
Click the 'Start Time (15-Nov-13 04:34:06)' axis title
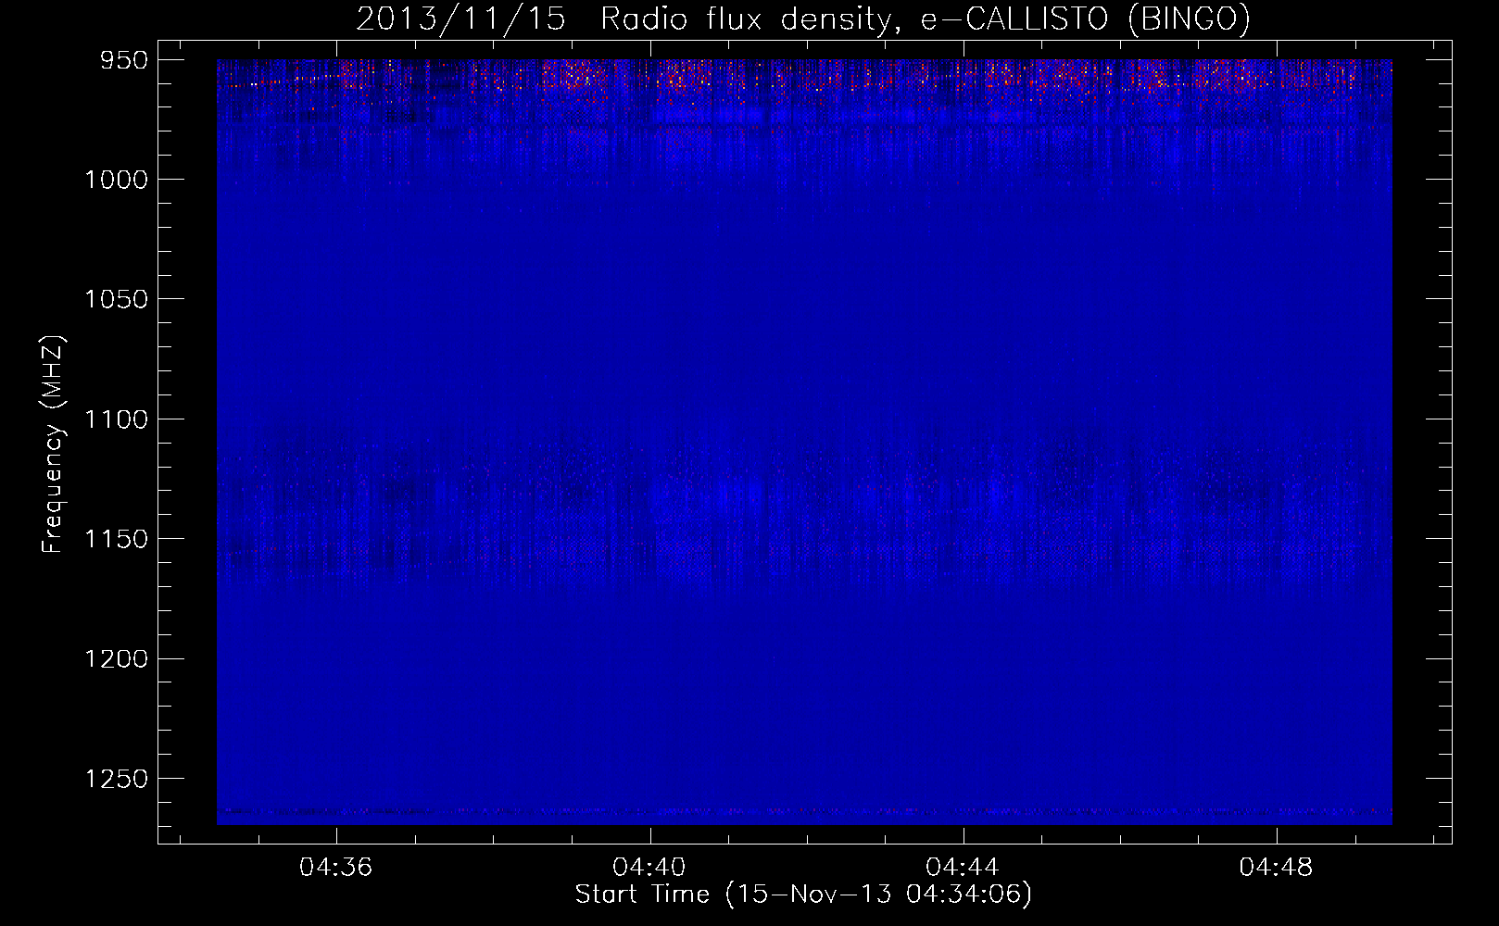[x=803, y=895]
